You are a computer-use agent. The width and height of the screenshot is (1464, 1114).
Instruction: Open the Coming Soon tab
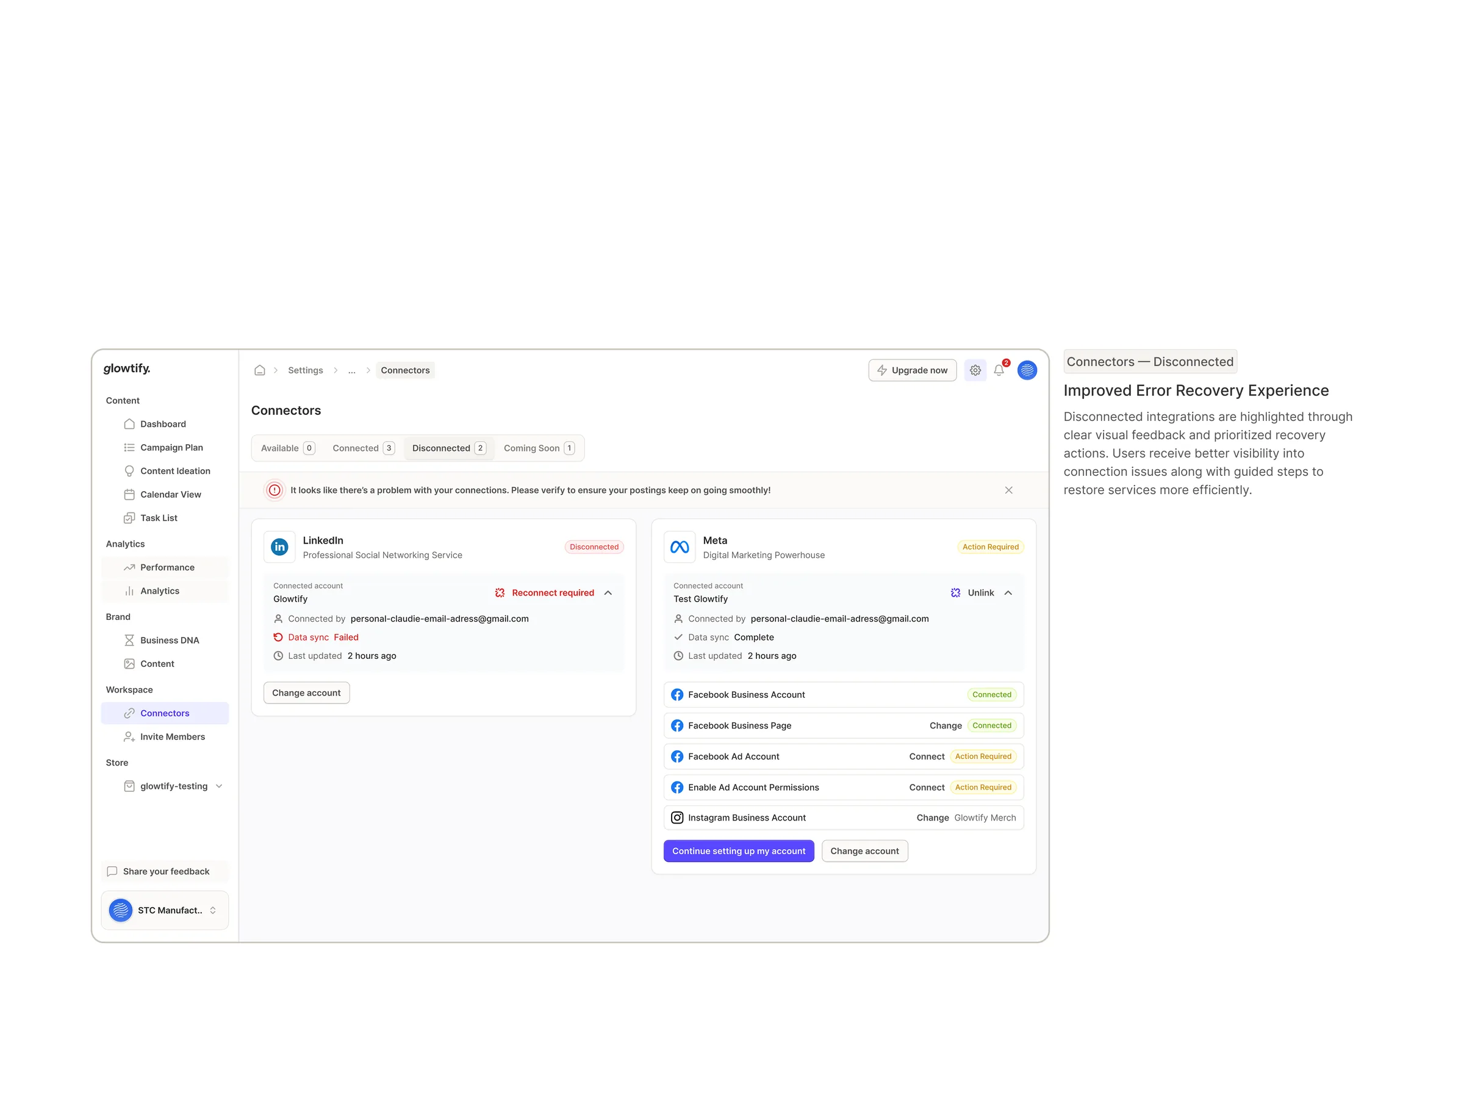pyautogui.click(x=539, y=448)
